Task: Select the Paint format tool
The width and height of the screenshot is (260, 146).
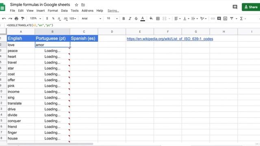Action: coord(23,19)
